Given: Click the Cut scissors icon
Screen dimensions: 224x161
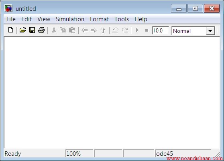Looking at the screenshot, I should click(x=54, y=30).
